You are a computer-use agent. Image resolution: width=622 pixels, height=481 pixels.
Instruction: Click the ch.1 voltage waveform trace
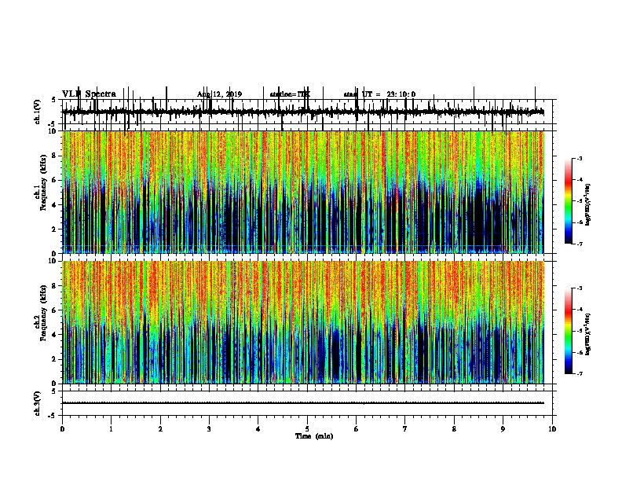click(x=303, y=112)
